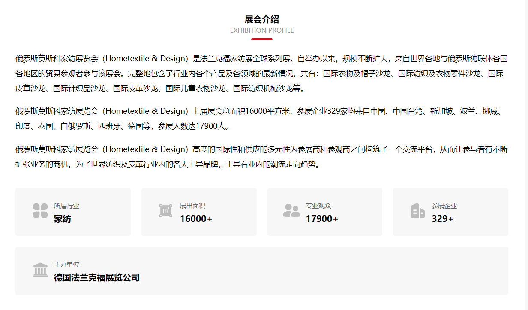528x310 pixels.
Task: Click the 16000+ value
Action: coord(196,219)
